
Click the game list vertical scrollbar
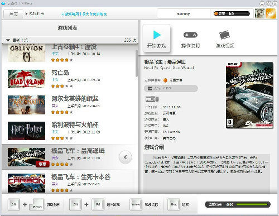[x=137, y=63]
